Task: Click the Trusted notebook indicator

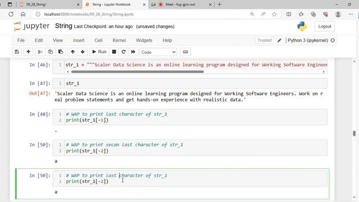Action: click(x=264, y=40)
